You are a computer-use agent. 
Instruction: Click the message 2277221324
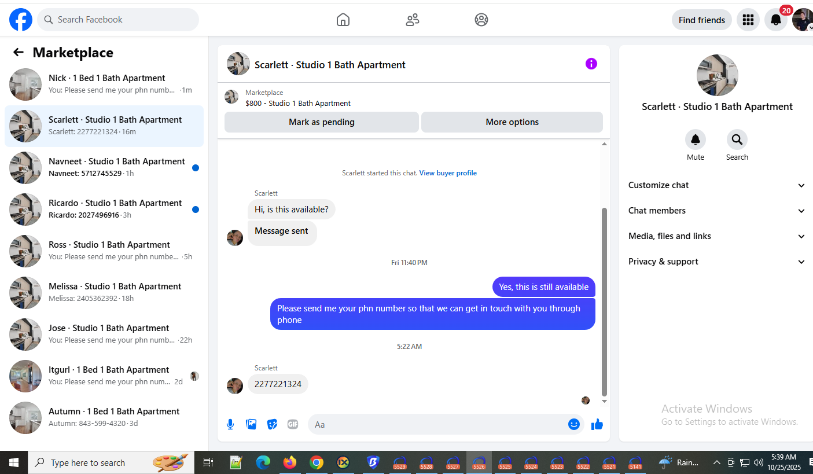tap(278, 384)
